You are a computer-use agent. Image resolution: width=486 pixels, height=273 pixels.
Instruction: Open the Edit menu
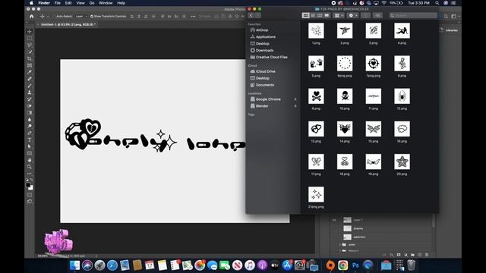pyautogui.click(x=68, y=3)
